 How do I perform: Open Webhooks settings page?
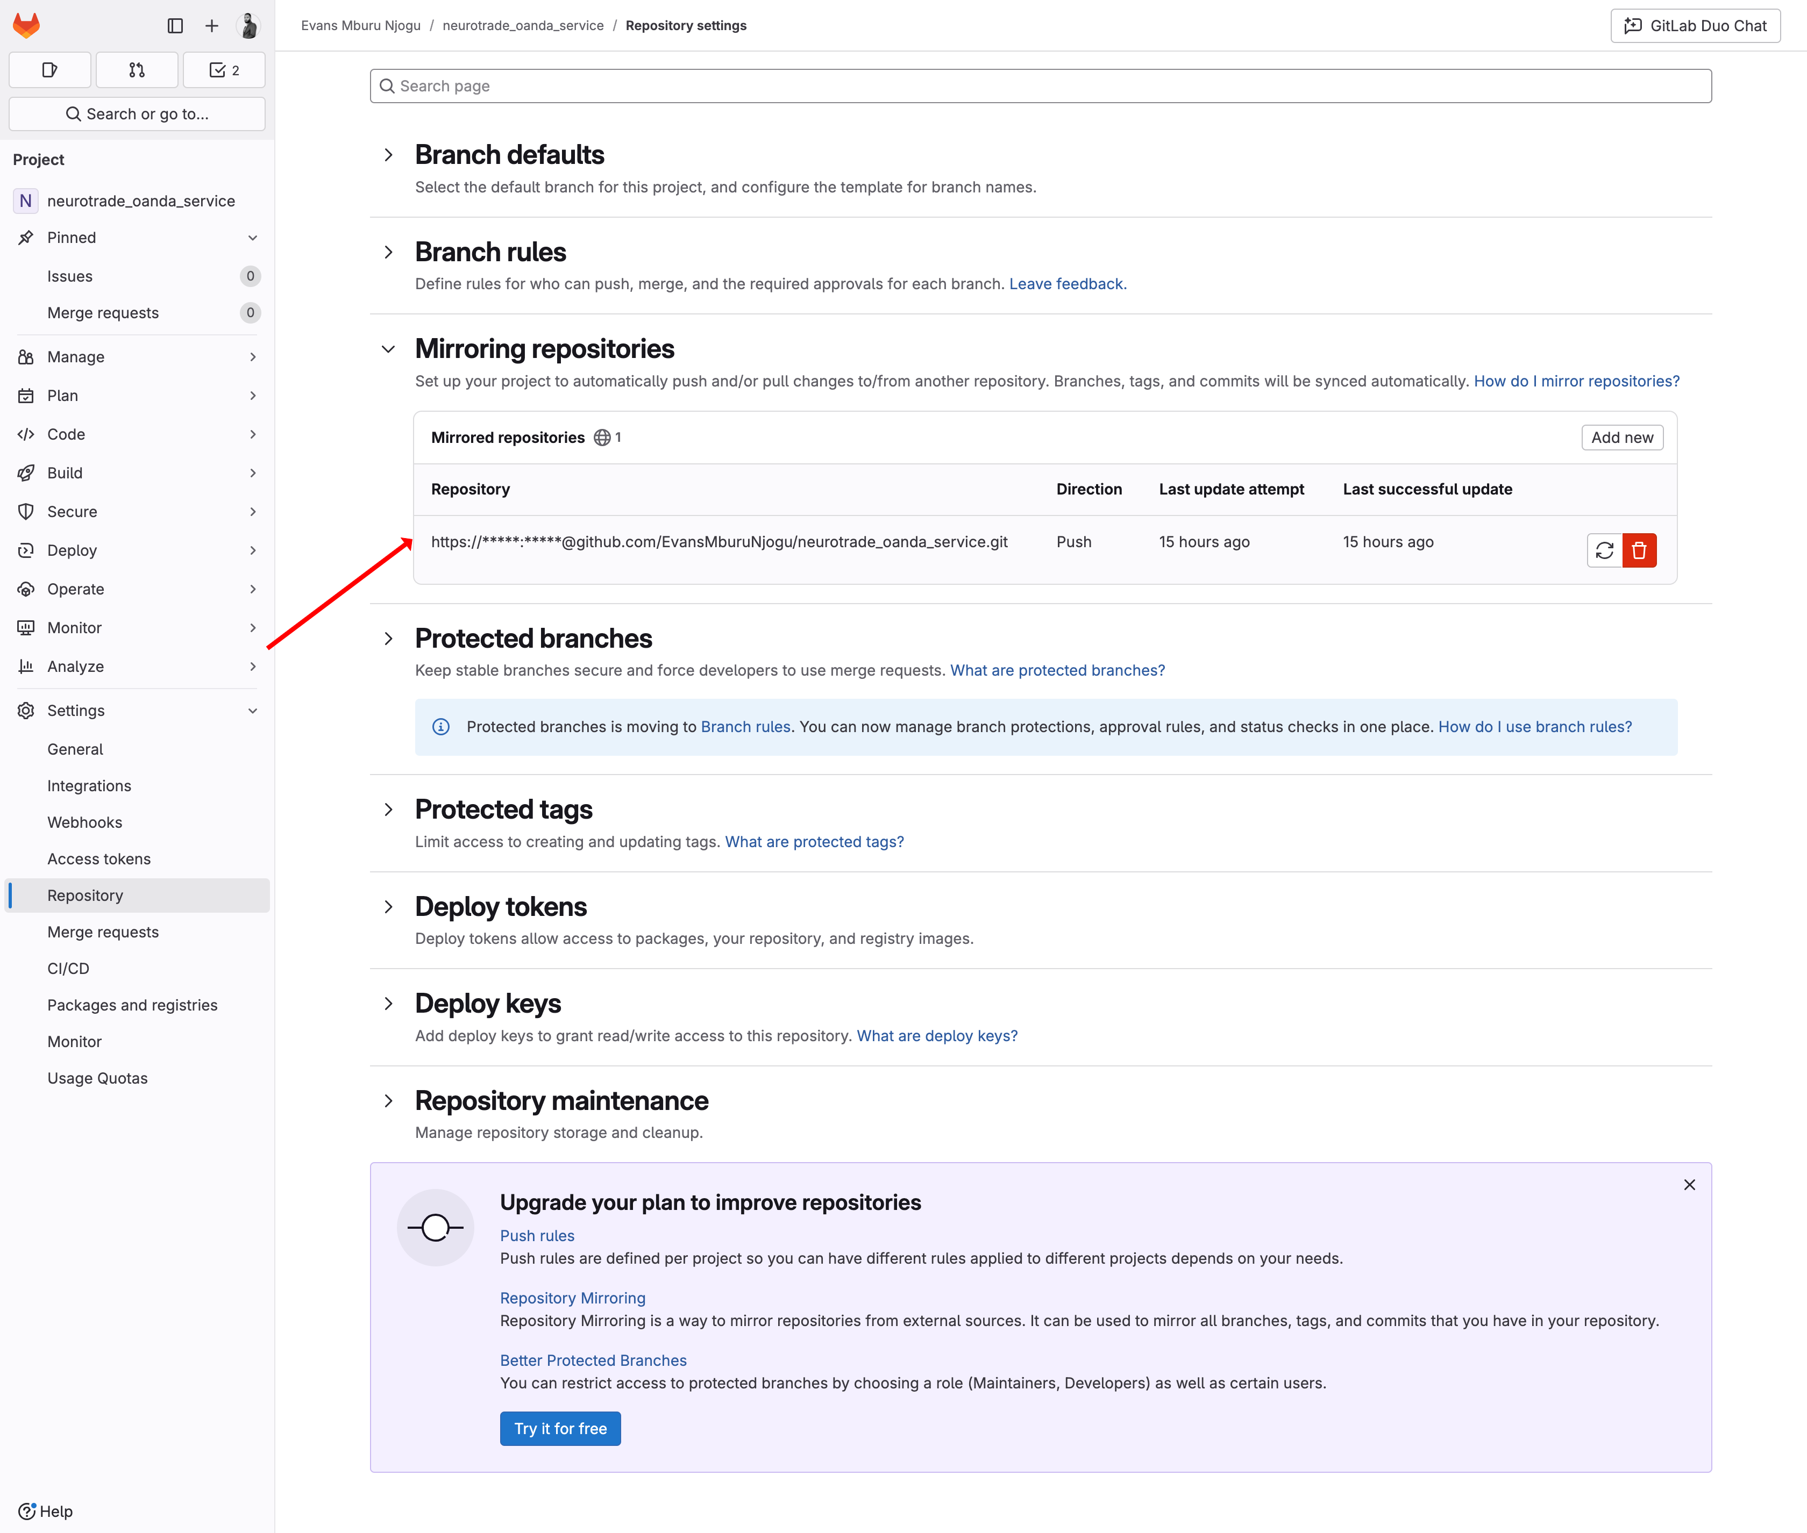click(x=85, y=822)
